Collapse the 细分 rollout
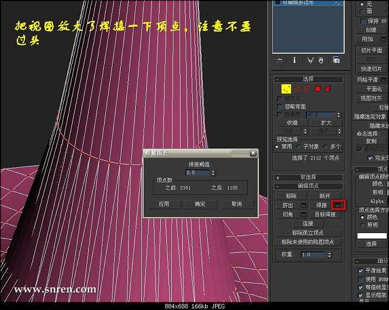This screenshot has height=310, width=389. click(x=371, y=261)
